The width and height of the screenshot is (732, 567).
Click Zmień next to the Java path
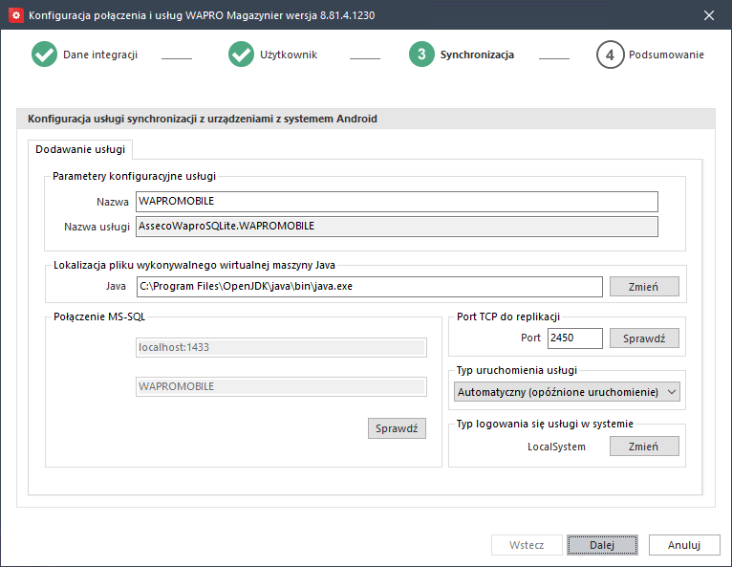(x=644, y=286)
